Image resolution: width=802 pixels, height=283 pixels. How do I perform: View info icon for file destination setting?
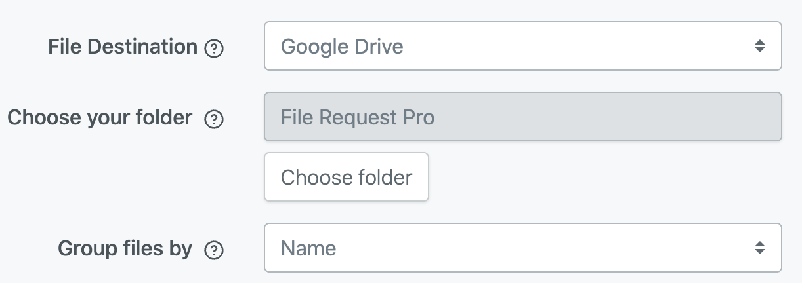click(x=214, y=48)
